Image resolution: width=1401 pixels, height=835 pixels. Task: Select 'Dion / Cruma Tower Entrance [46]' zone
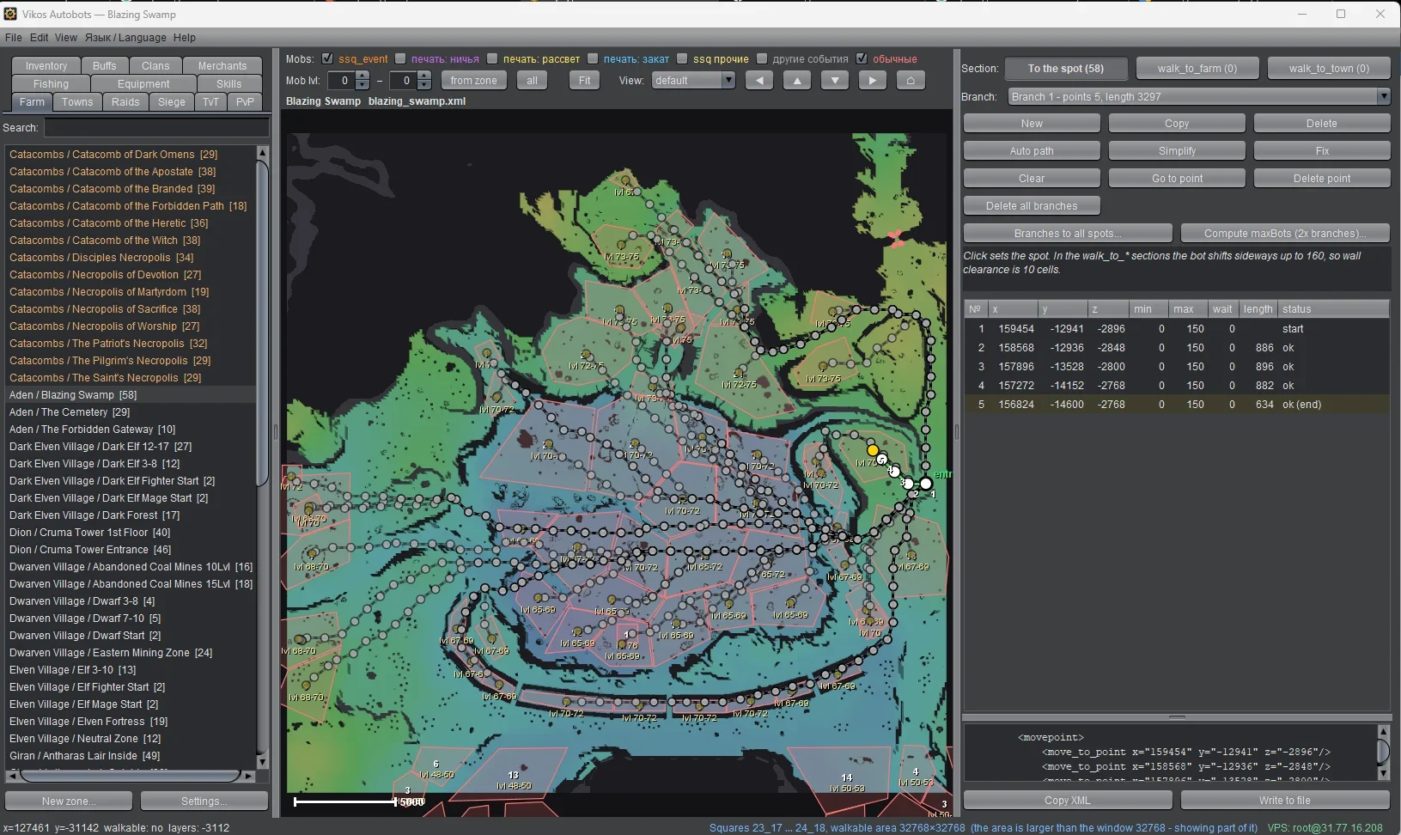click(x=131, y=550)
